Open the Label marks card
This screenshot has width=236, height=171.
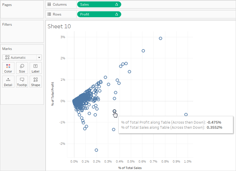(36, 68)
